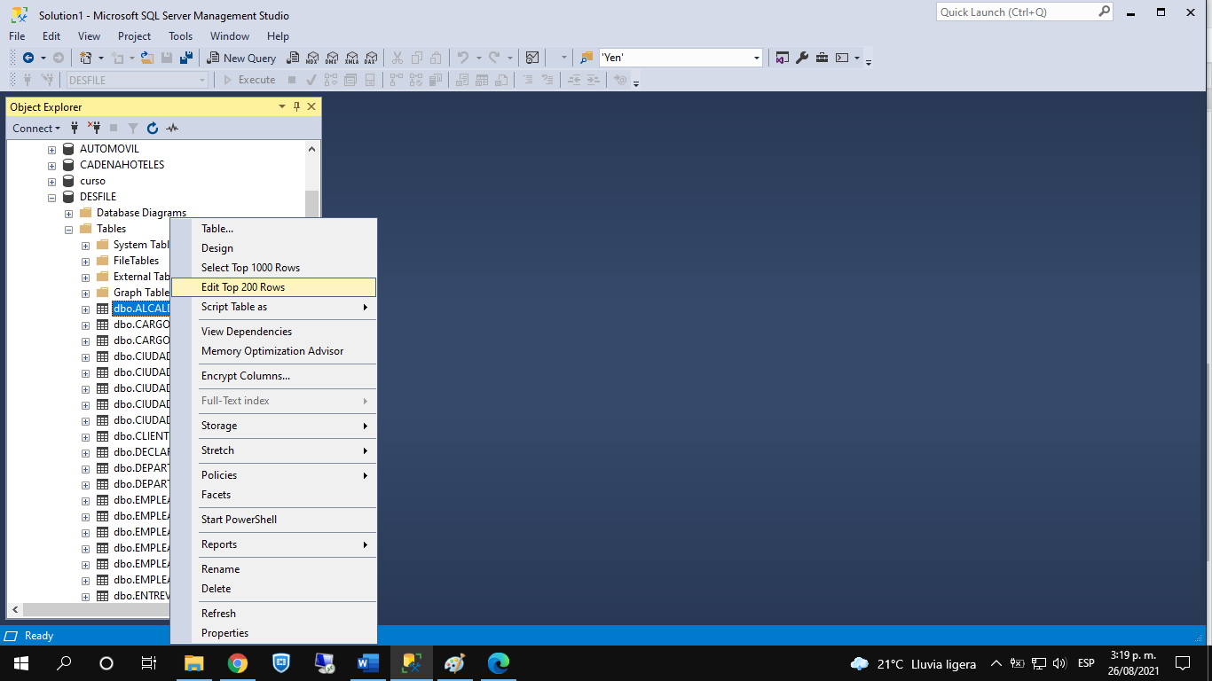Viewport: 1212px width, 681px height.
Task: Expand the AUTOMOVIL database node
Action: coord(51,149)
